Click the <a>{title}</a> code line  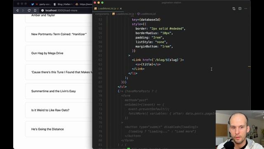(x=148, y=65)
